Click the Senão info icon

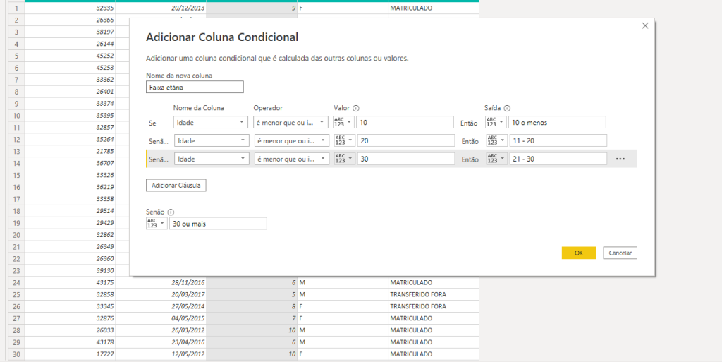[x=171, y=212]
